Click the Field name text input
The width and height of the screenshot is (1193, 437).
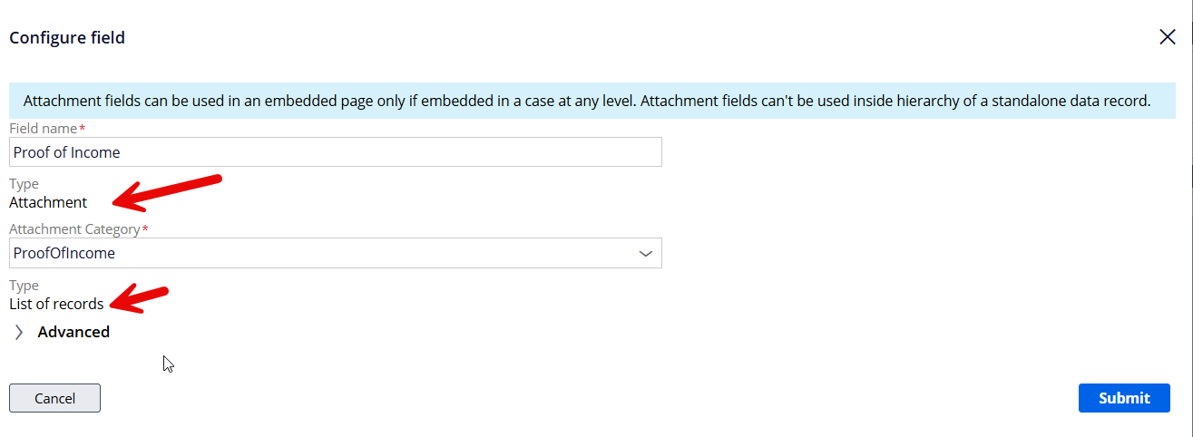click(336, 152)
